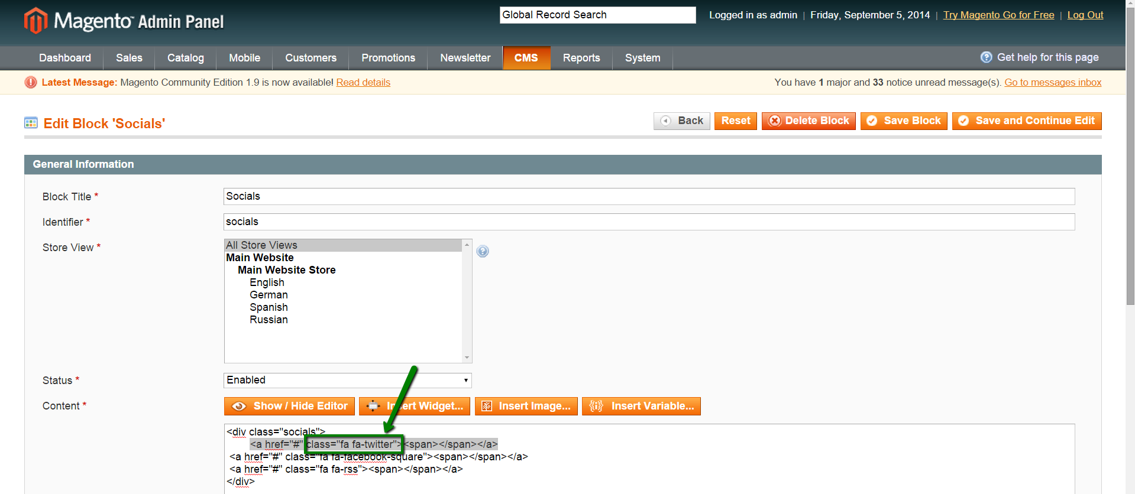This screenshot has height=494, width=1135.
Task: Open the Reports menu
Action: [x=581, y=58]
